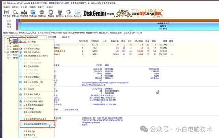Open the 查看(V) menu
The width and height of the screenshot is (219, 138).
point(41,7)
